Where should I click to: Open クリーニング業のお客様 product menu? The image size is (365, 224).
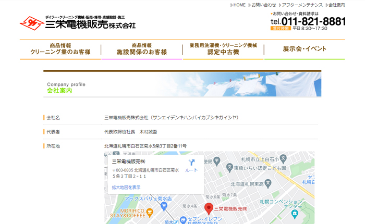[60, 49]
